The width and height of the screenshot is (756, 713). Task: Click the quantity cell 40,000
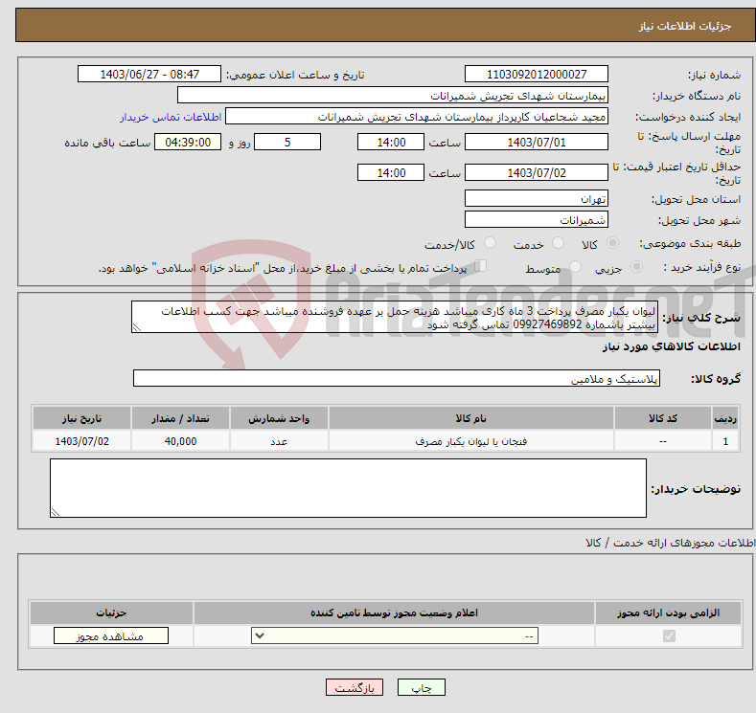pos(181,441)
